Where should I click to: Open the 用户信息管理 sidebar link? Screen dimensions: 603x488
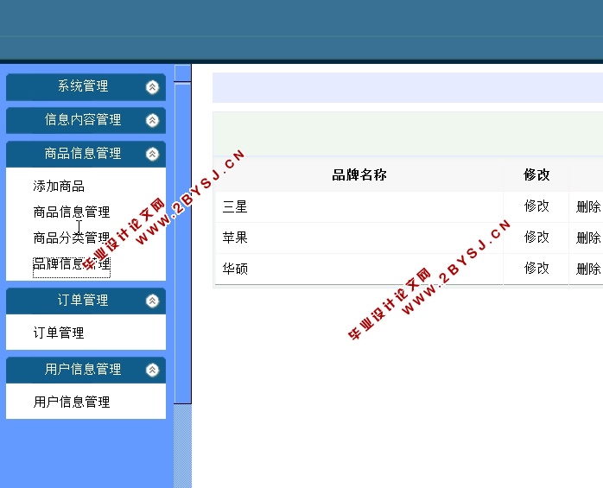pos(72,402)
